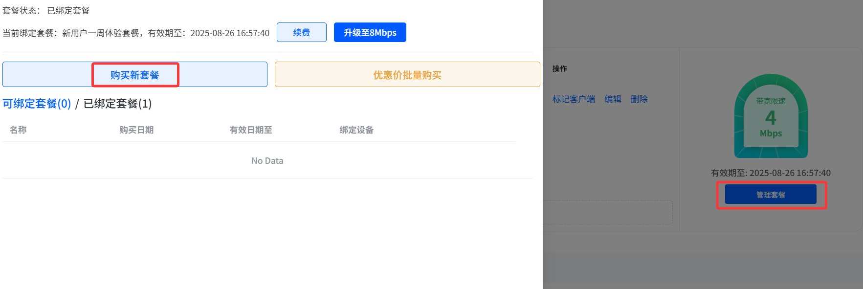Open 优惠价批量购买 bulk purchase option

point(407,75)
